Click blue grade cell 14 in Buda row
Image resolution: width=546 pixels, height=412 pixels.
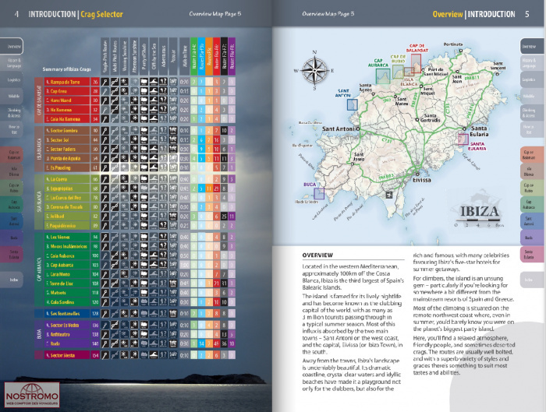coord(201,343)
